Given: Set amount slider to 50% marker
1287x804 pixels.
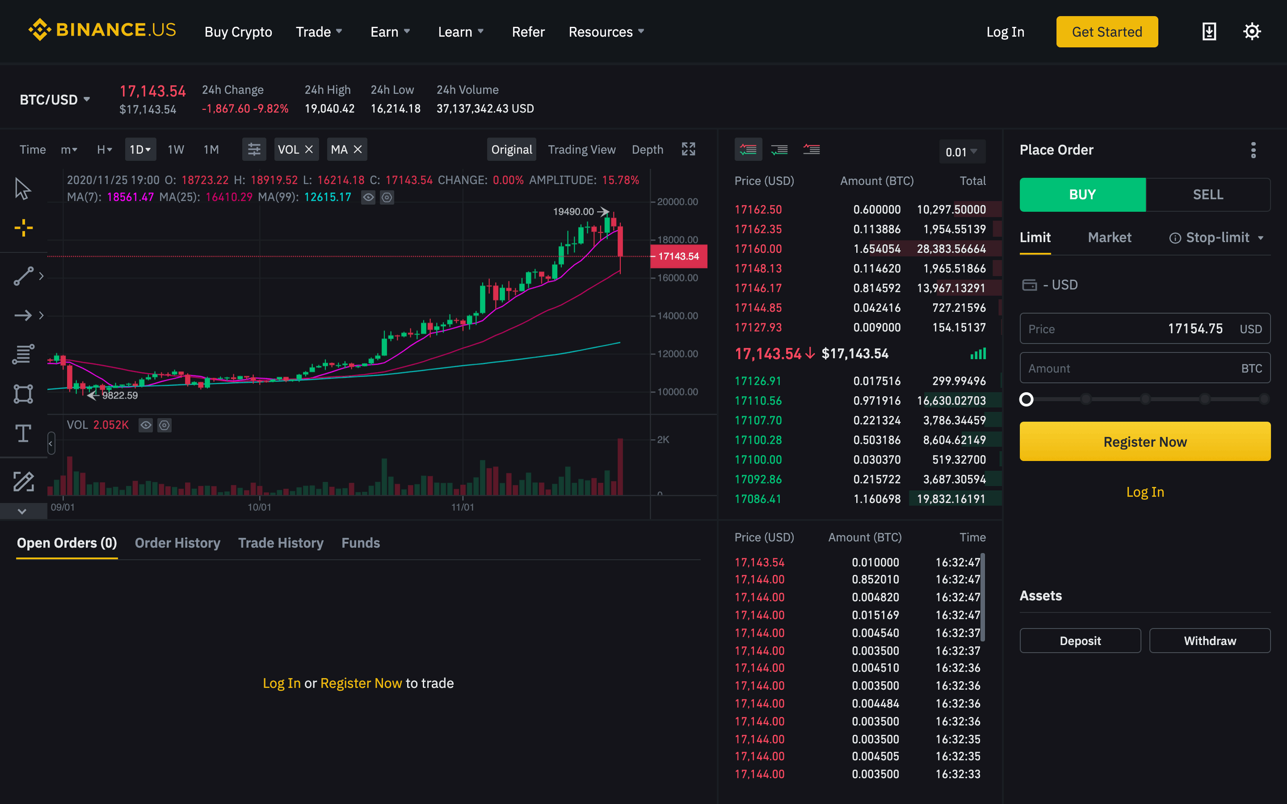Looking at the screenshot, I should click(x=1145, y=399).
